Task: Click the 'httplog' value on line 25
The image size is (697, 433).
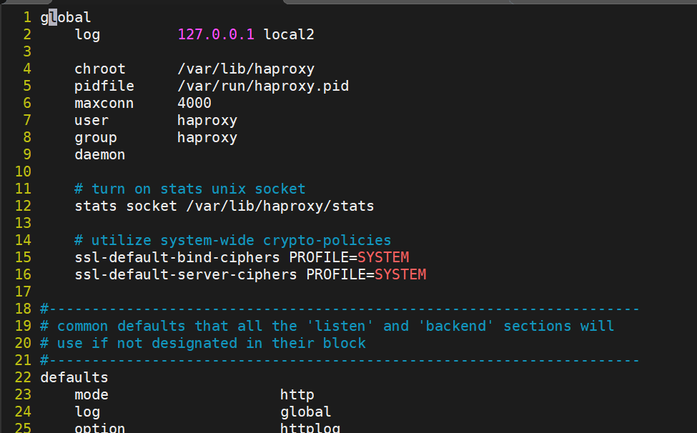Action: click(x=310, y=428)
